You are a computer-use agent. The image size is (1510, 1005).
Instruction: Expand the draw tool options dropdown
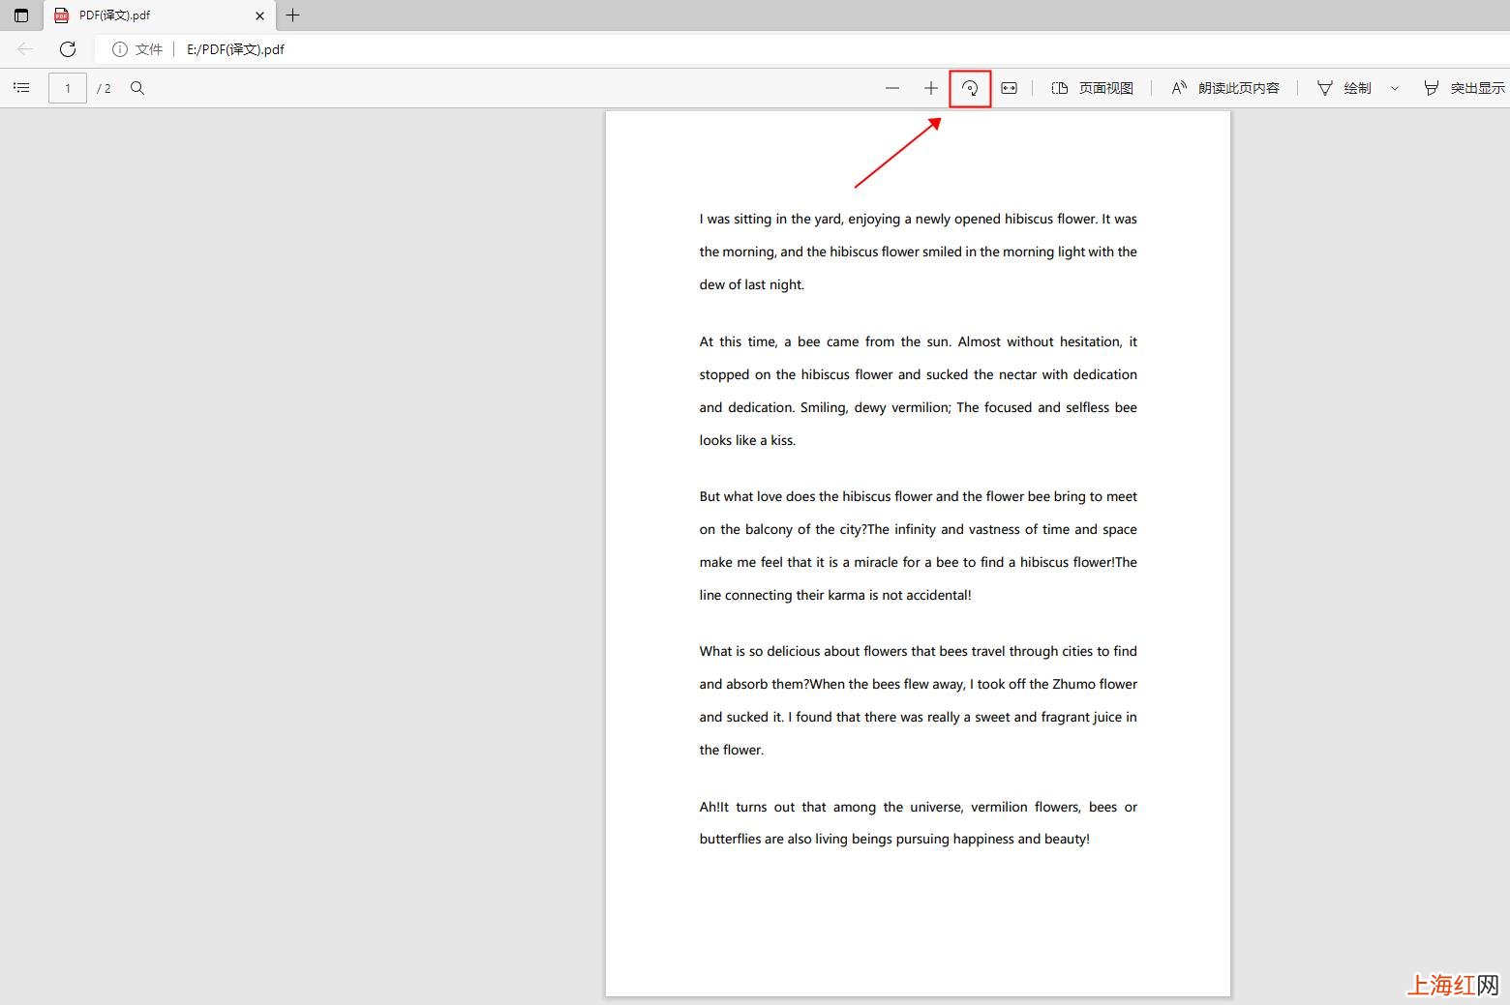pyautogui.click(x=1395, y=88)
